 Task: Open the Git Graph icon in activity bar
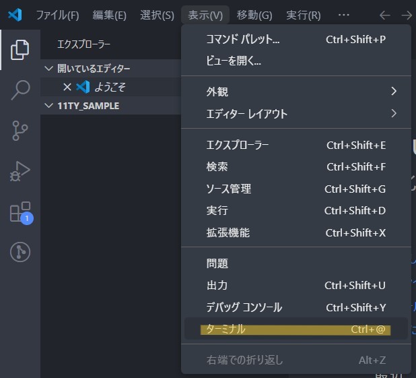(20, 252)
